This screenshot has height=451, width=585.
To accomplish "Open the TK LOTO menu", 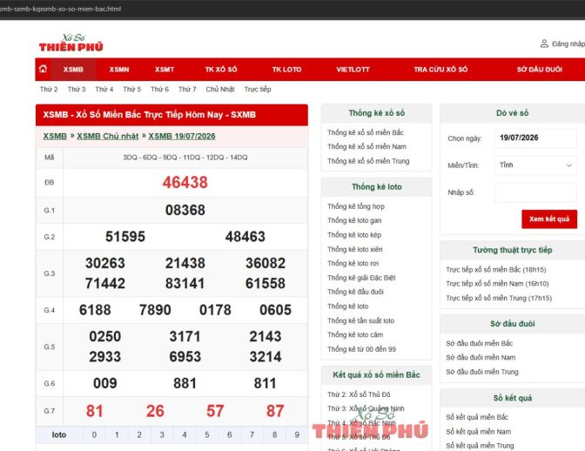I will point(286,70).
